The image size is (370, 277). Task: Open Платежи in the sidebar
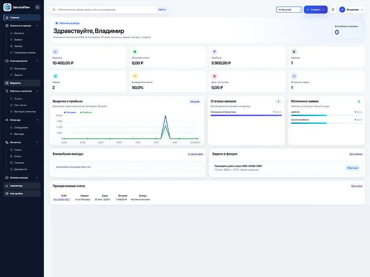19,163
